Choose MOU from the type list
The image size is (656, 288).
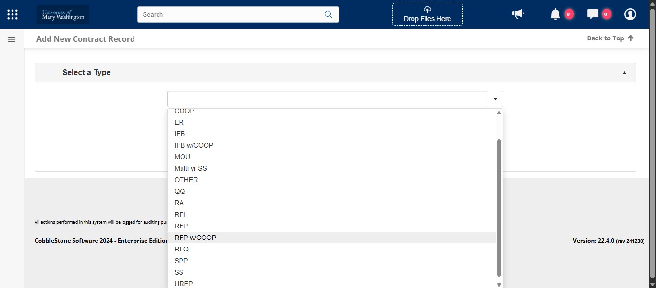[x=182, y=157]
